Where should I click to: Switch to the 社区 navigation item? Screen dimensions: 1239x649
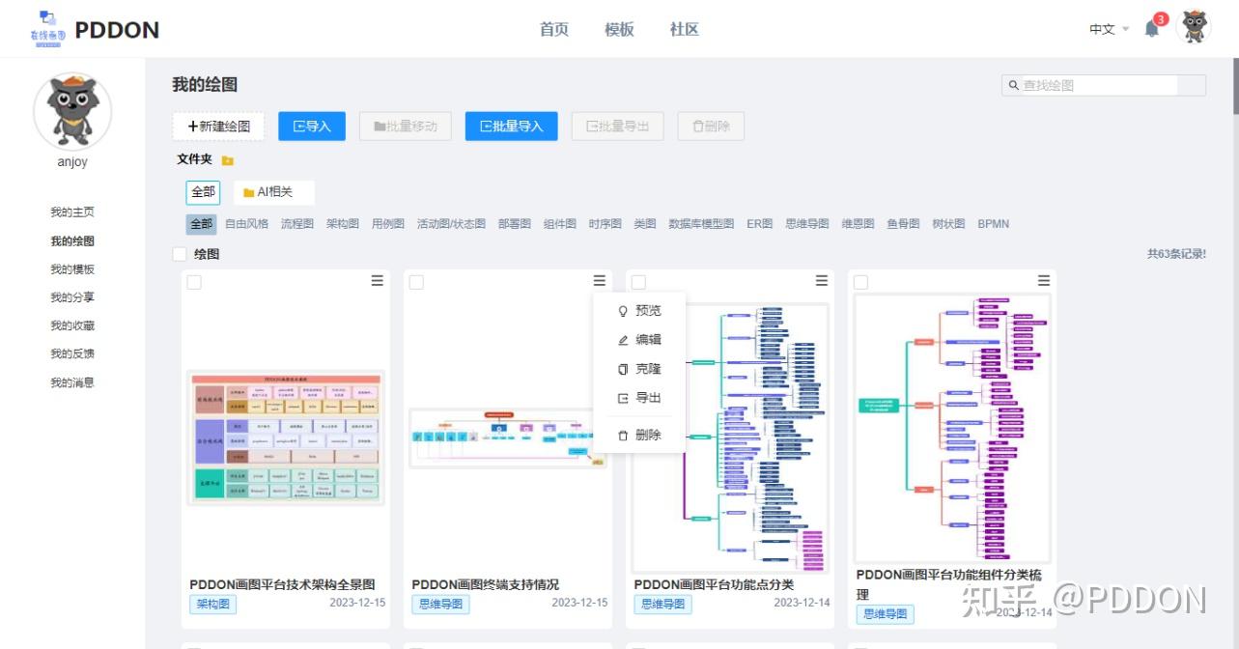683,29
